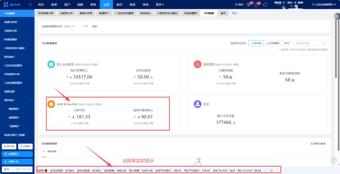This screenshot has height=174, width=340.
Task: Click the refresh icon in bottom status bar
Action: [x=271, y=171]
